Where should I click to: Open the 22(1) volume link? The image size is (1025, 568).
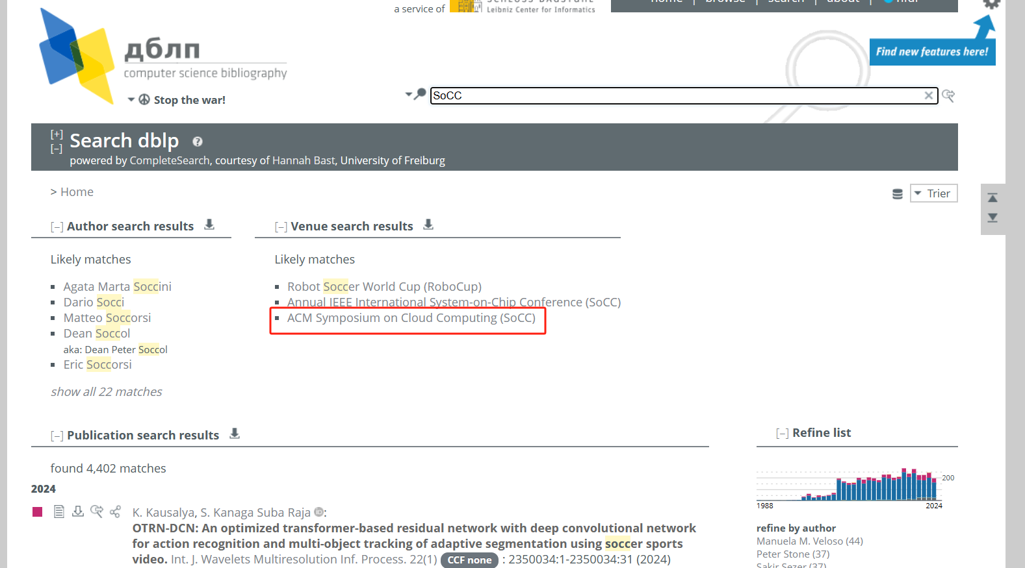[x=423, y=560]
